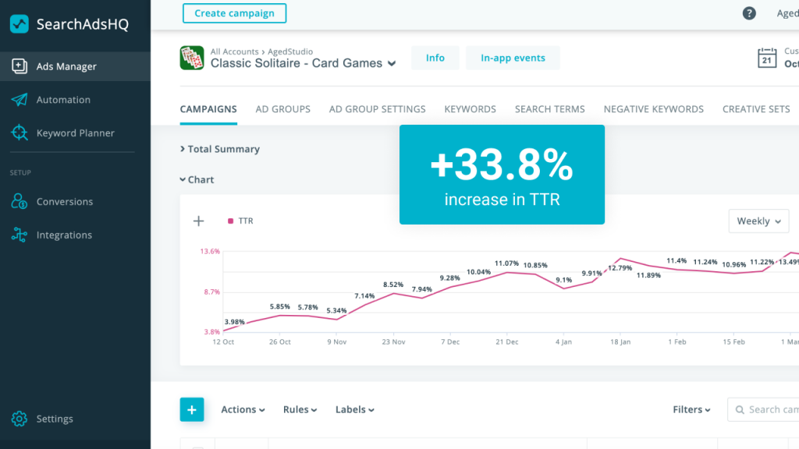Viewport: 799px width, 449px height.
Task: Click the blue add campaign plus button
Action: pyautogui.click(x=192, y=409)
